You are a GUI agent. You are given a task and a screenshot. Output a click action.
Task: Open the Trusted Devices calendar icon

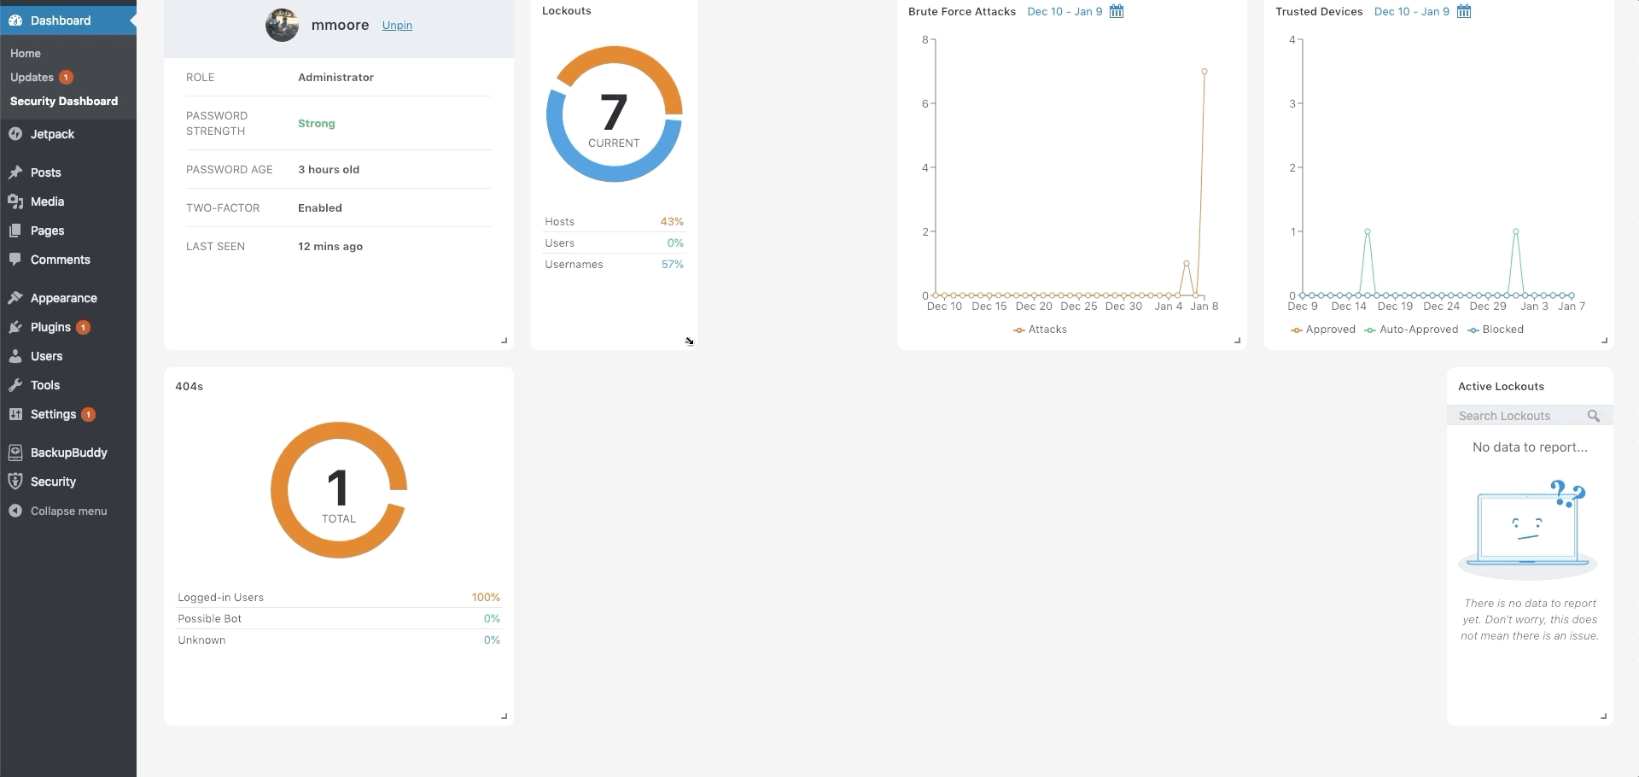coord(1464,12)
